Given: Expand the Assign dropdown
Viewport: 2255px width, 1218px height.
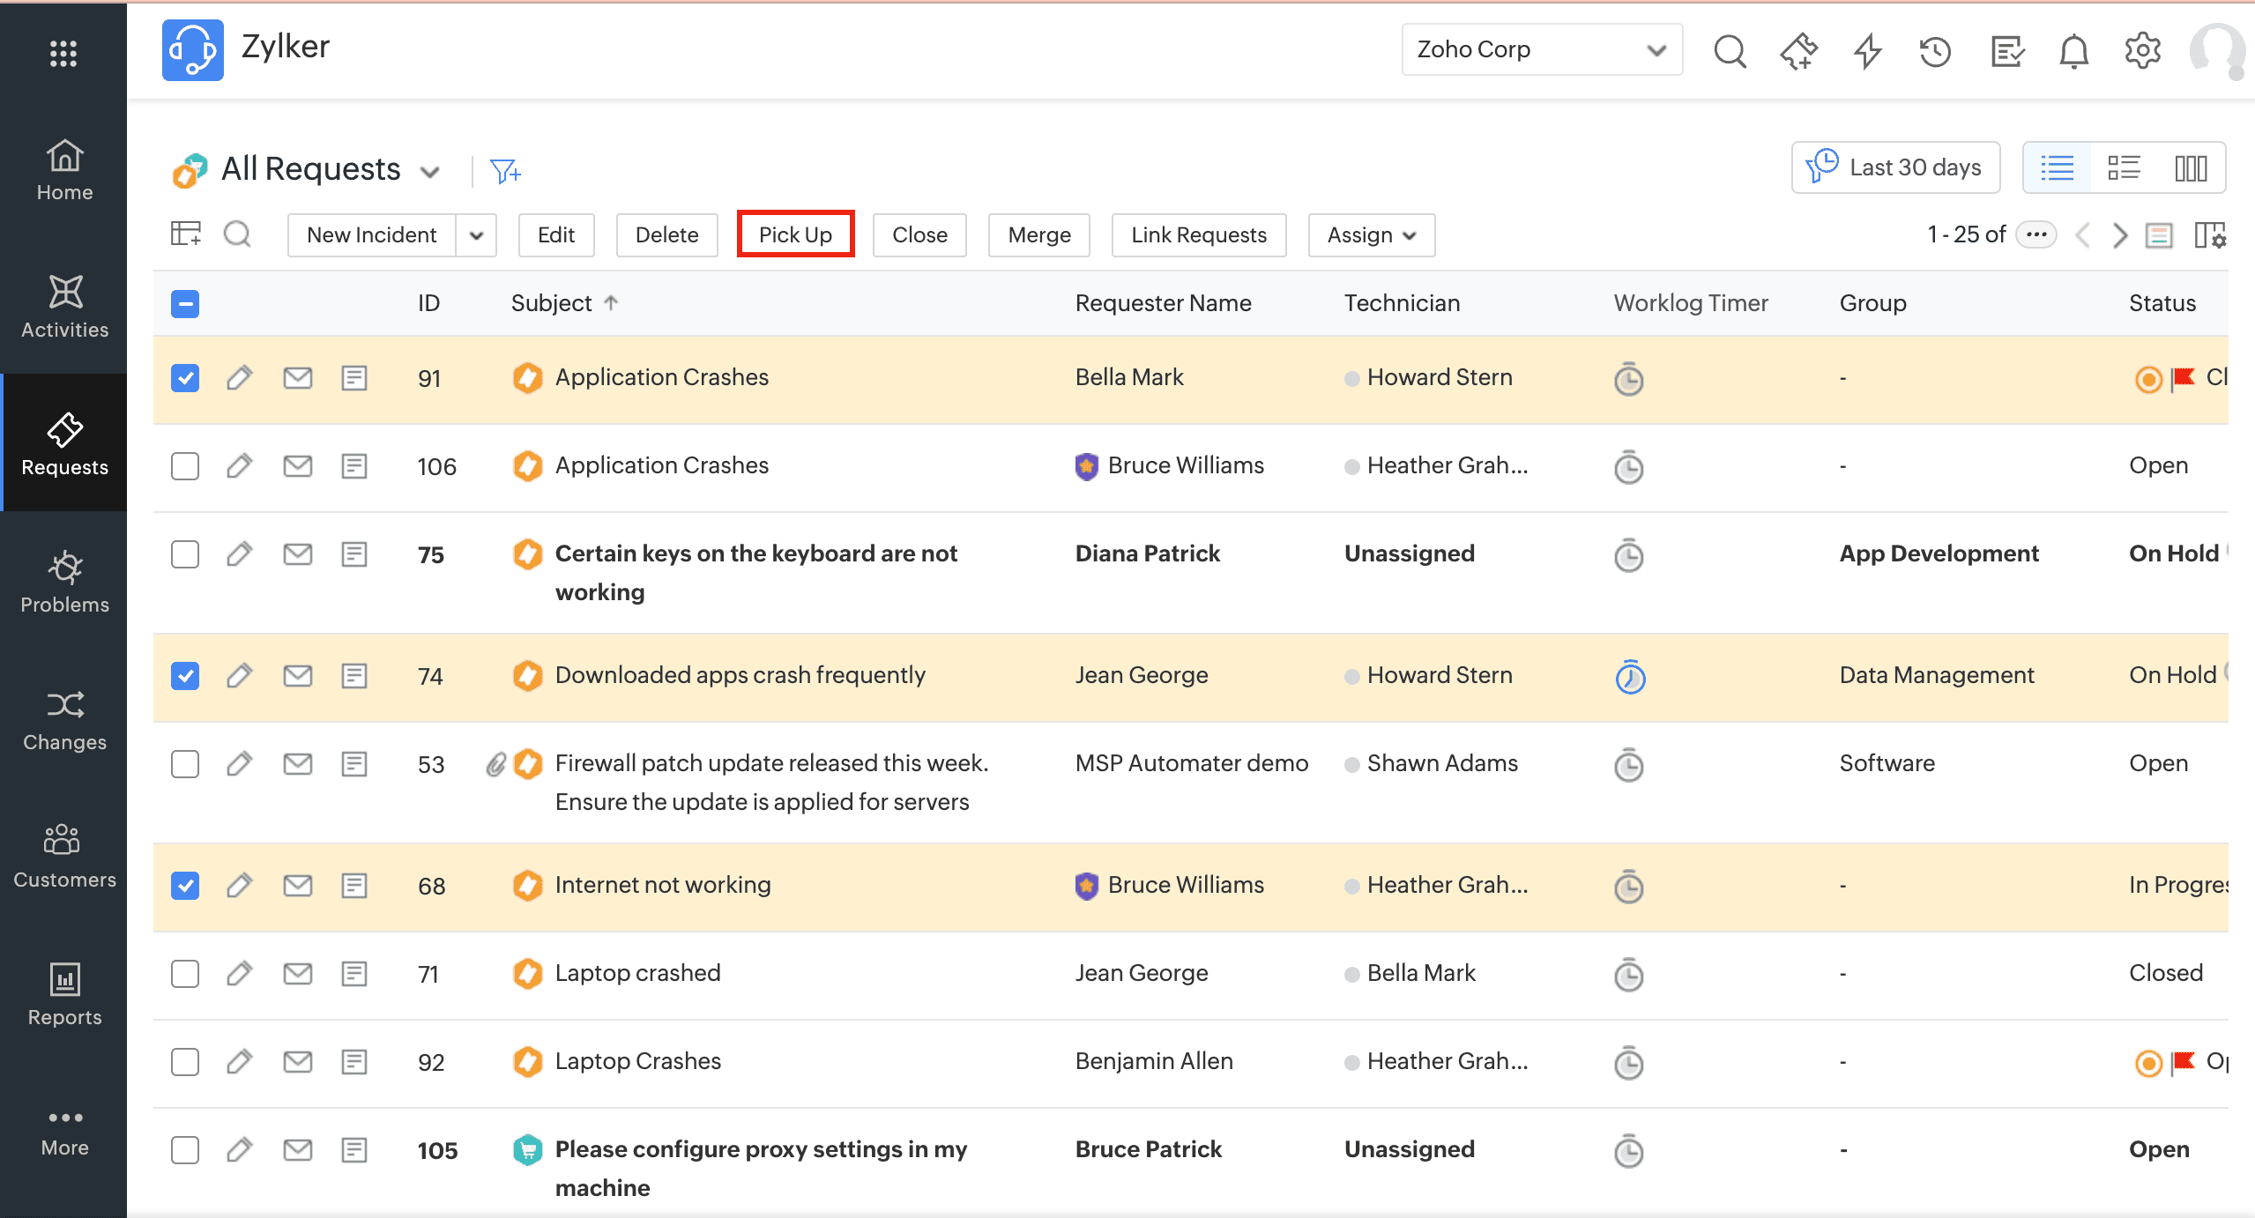Looking at the screenshot, I should pyautogui.click(x=1371, y=235).
